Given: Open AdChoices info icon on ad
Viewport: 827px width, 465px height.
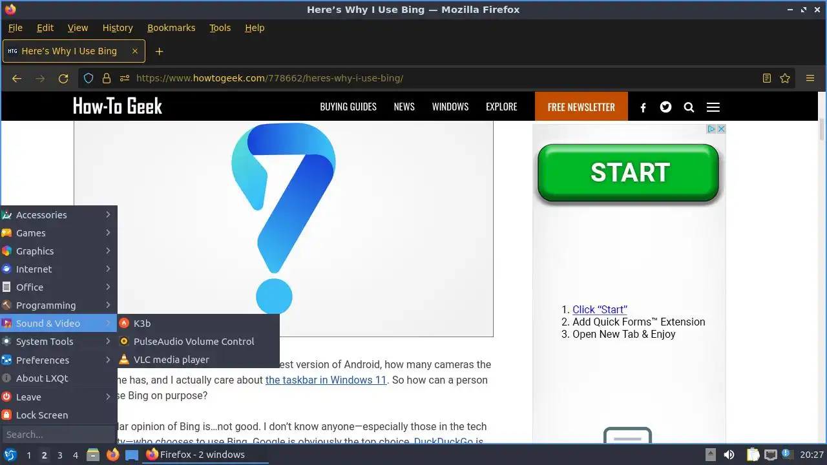Looking at the screenshot, I should coord(711,129).
